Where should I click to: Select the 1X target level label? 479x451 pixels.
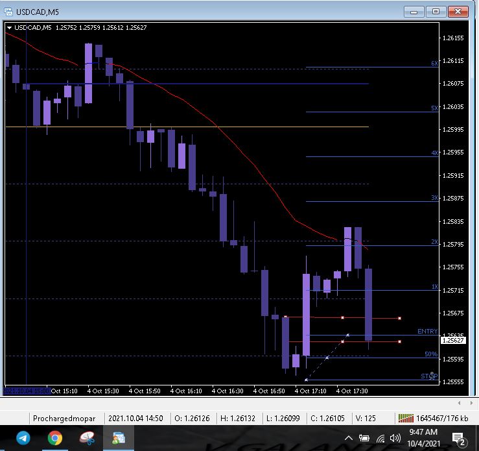pos(434,287)
